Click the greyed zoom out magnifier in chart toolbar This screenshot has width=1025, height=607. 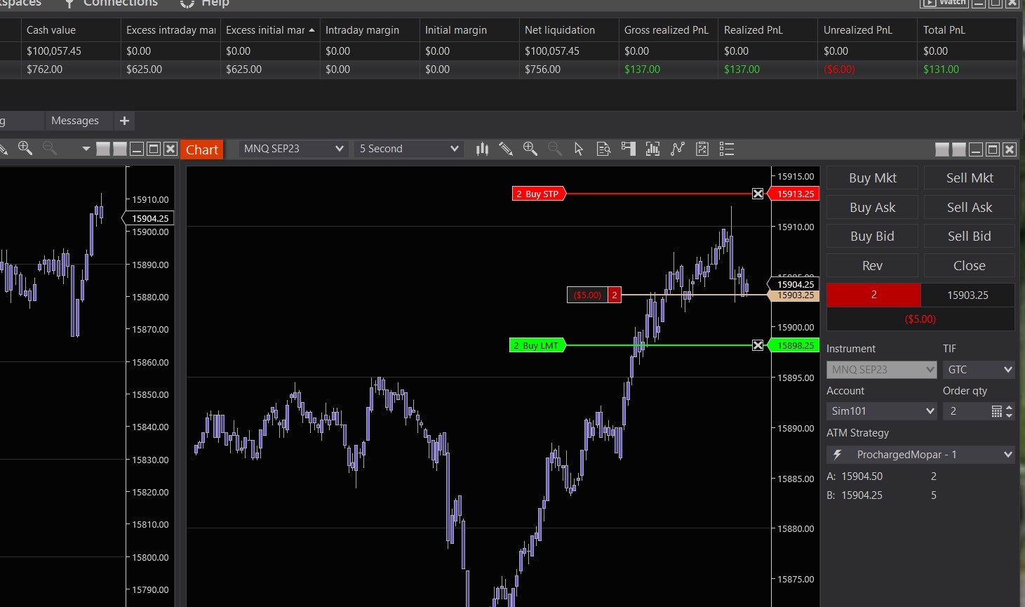pos(554,149)
